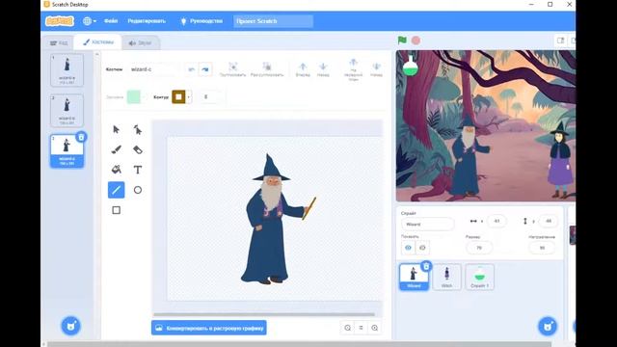The image size is (617, 347).
Task: Show the sprite using the eye icon
Action: [x=408, y=248]
